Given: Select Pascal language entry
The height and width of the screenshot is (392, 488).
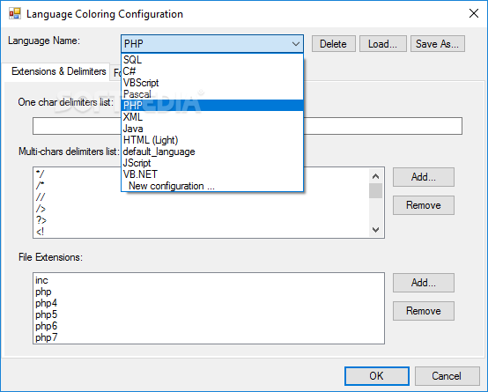Looking at the screenshot, I should click(212, 94).
